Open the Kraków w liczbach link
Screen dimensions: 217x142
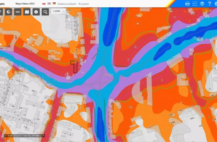point(67,4)
